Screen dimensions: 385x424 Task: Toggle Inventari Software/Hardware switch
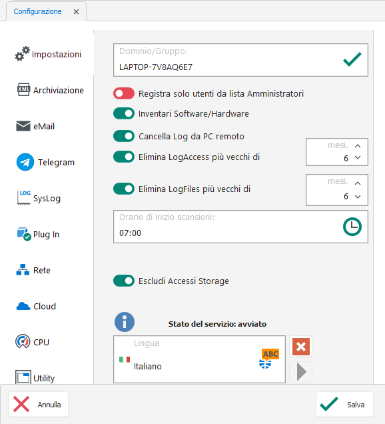124,113
